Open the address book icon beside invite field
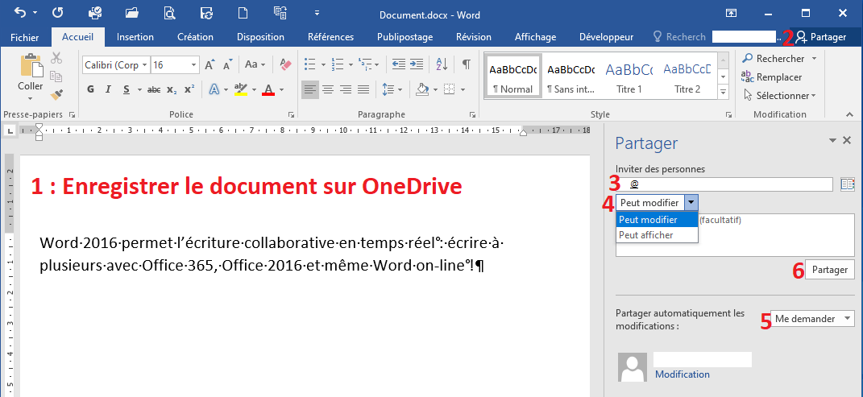Viewport: 863px width, 397px height. tap(848, 184)
